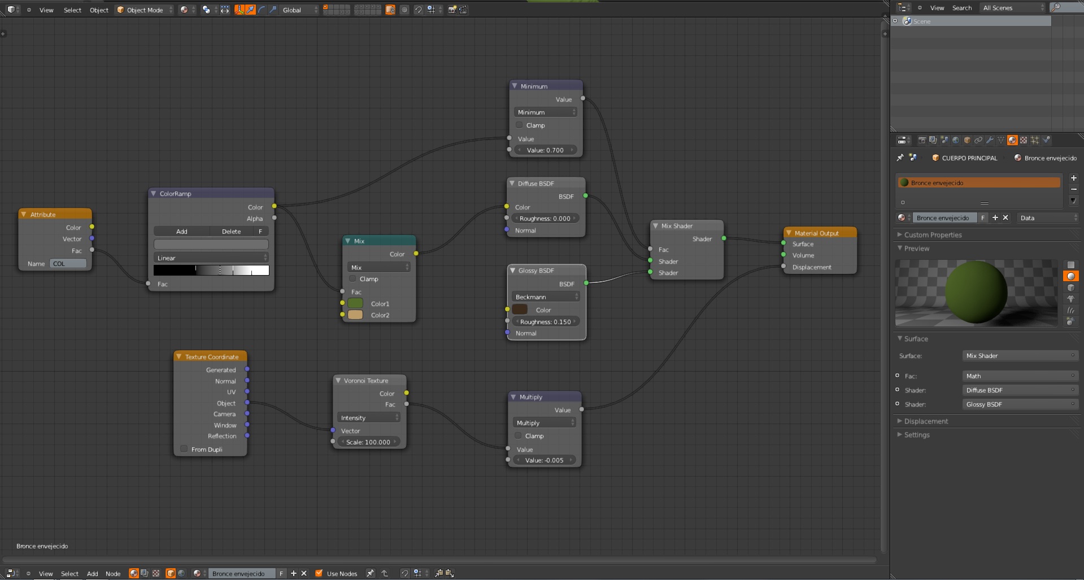1084x580 pixels.
Task: Open the Texture properties tab icon
Action: point(1024,140)
